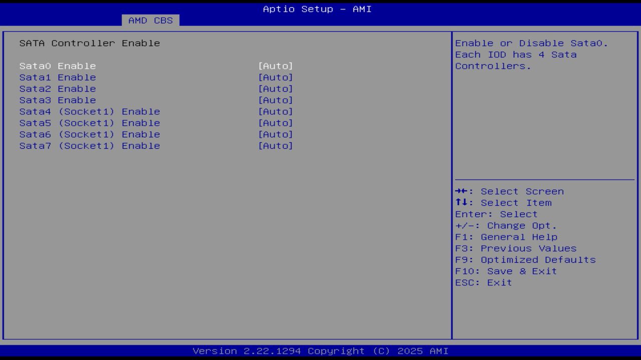Screen dimensions: 641x360
Task: Click F9: Optimized Defaults text
Action: (x=525, y=259)
